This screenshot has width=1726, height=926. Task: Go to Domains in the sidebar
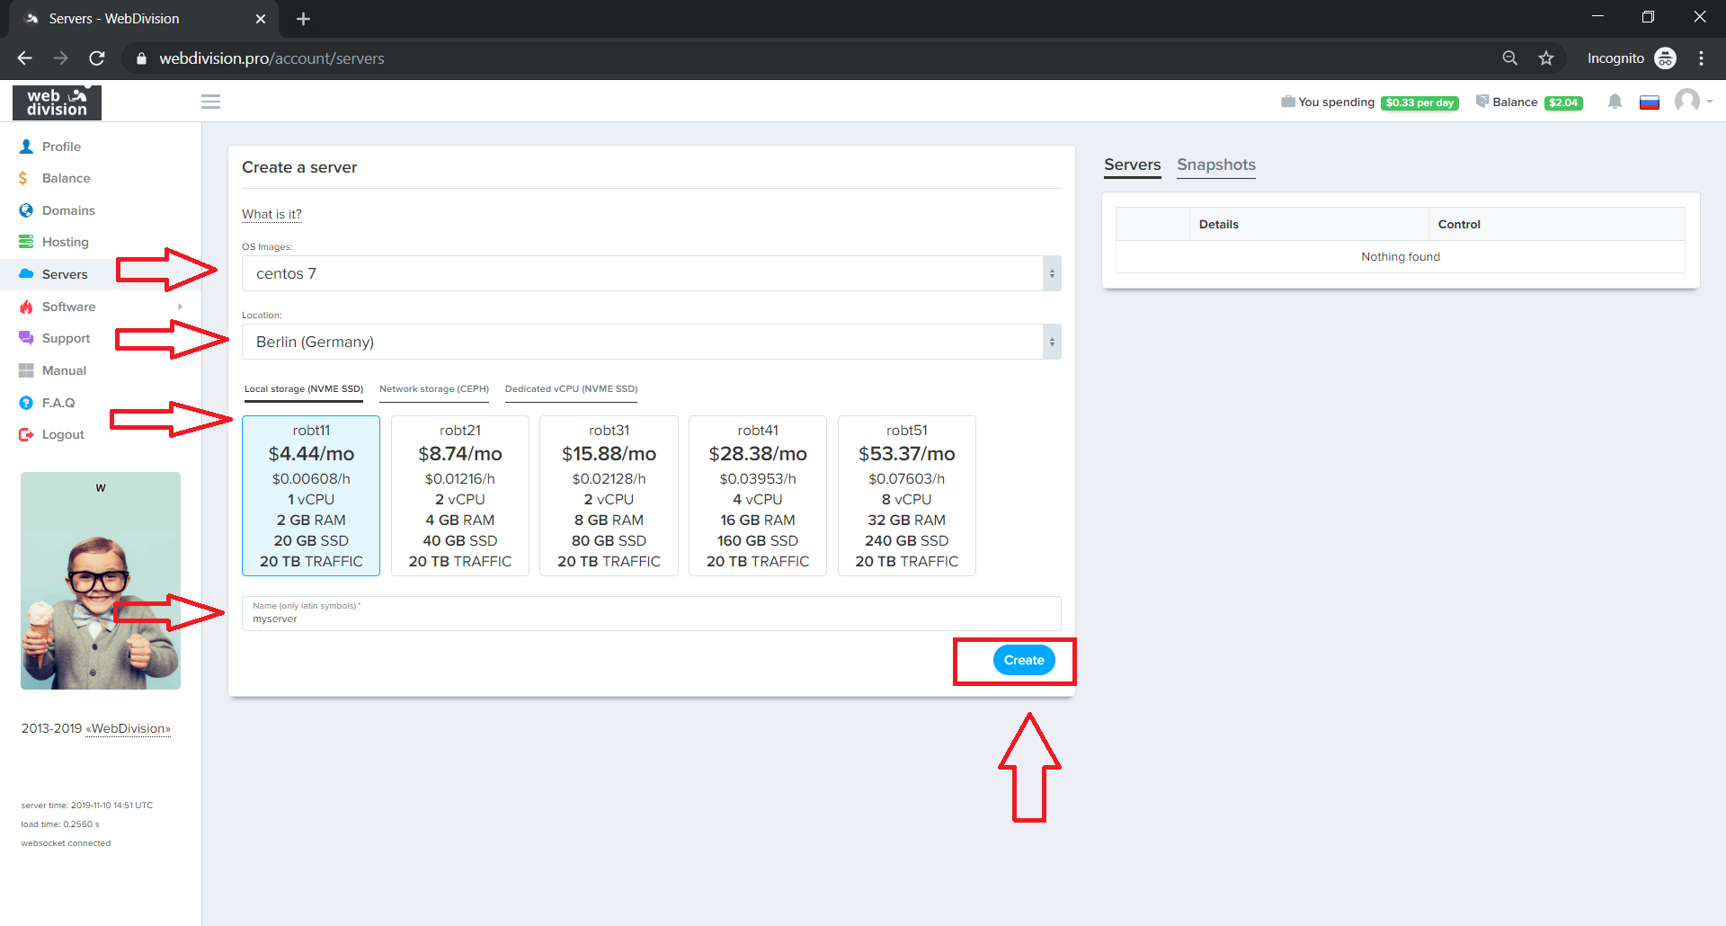click(68, 210)
